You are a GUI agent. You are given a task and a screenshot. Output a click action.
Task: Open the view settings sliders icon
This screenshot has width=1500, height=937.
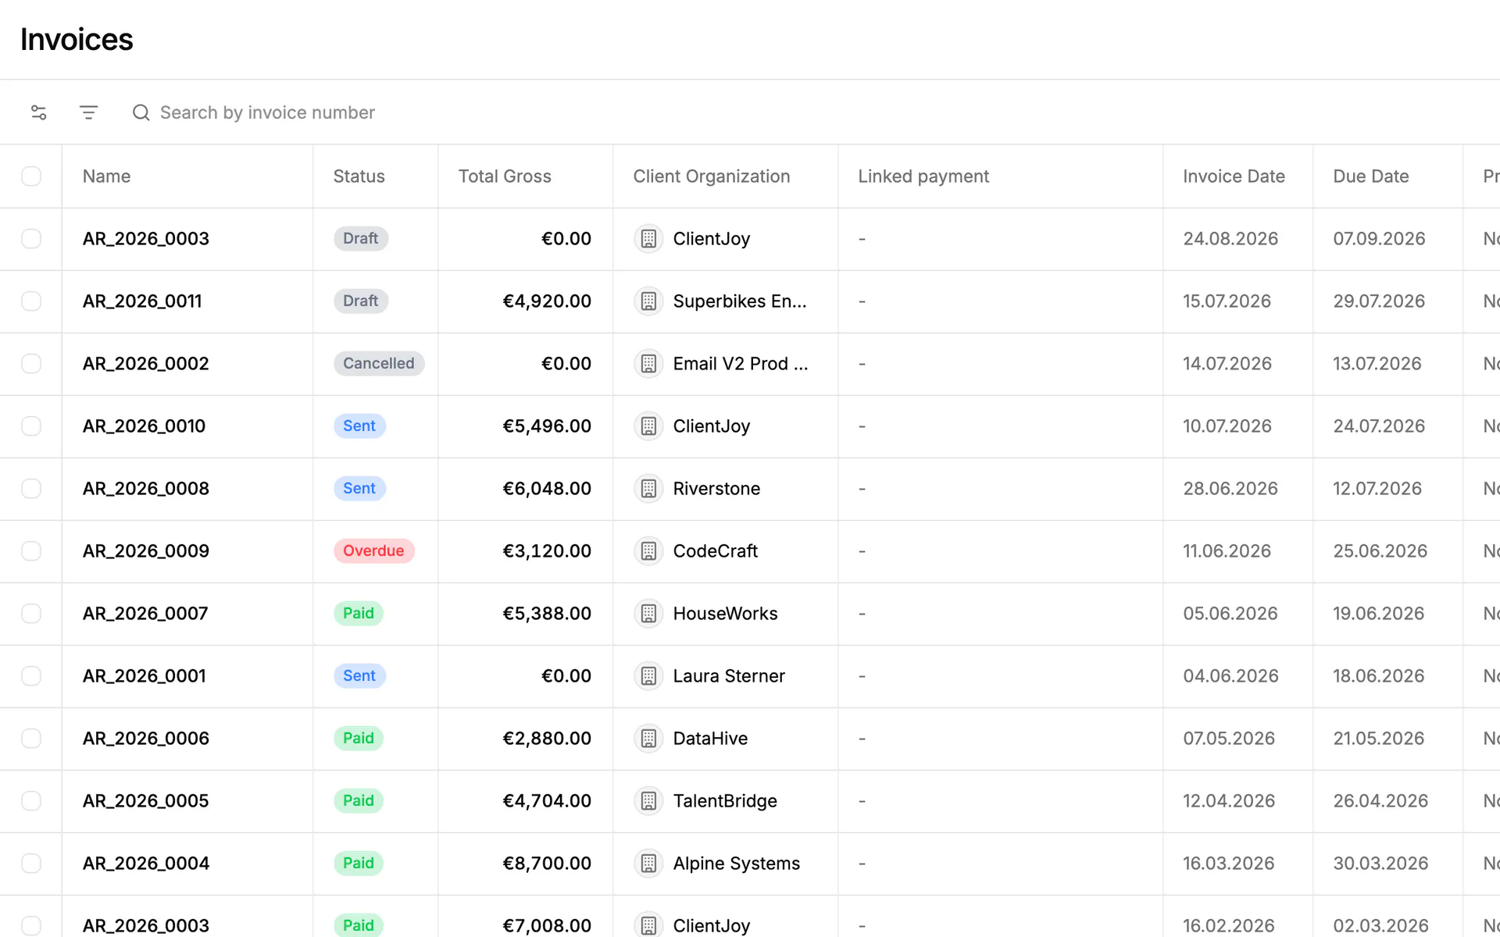coord(38,112)
